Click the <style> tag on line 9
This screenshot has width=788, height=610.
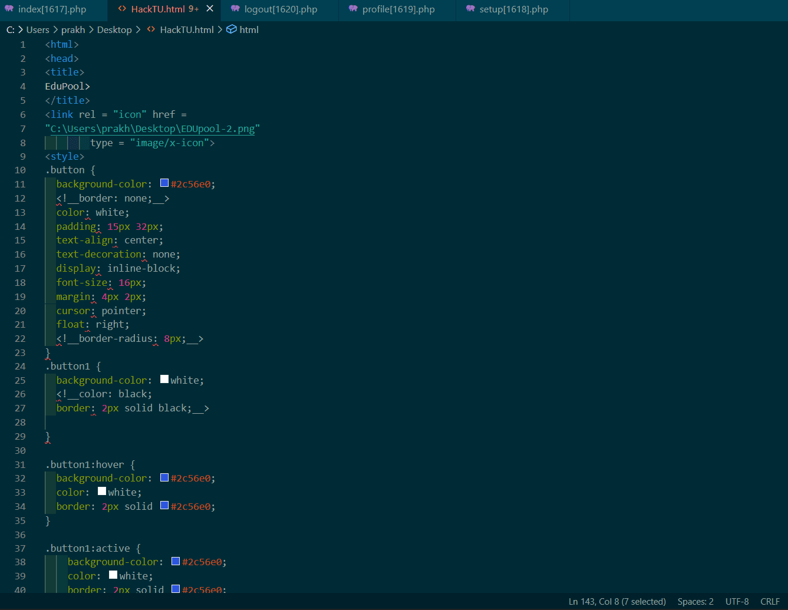pyautogui.click(x=65, y=156)
